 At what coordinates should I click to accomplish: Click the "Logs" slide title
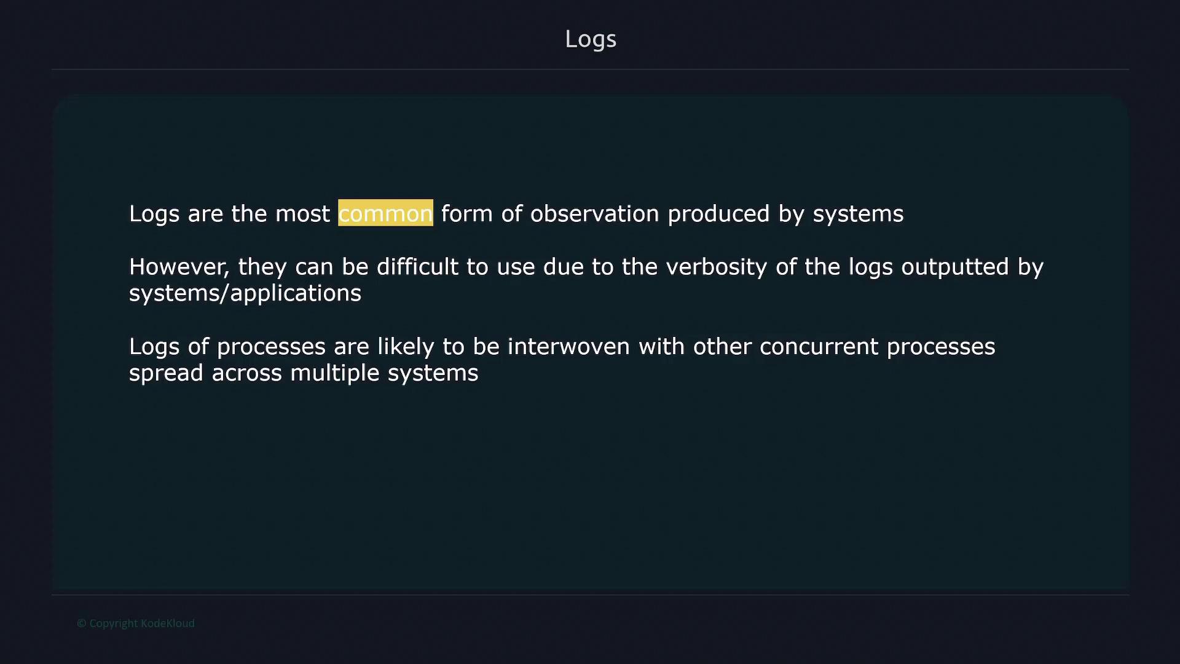(x=590, y=39)
